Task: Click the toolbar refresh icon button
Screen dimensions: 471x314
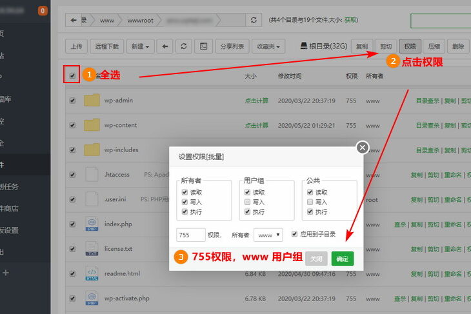Action: [x=185, y=46]
